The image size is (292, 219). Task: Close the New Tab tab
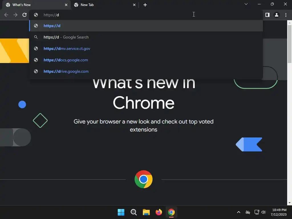pos(134,5)
